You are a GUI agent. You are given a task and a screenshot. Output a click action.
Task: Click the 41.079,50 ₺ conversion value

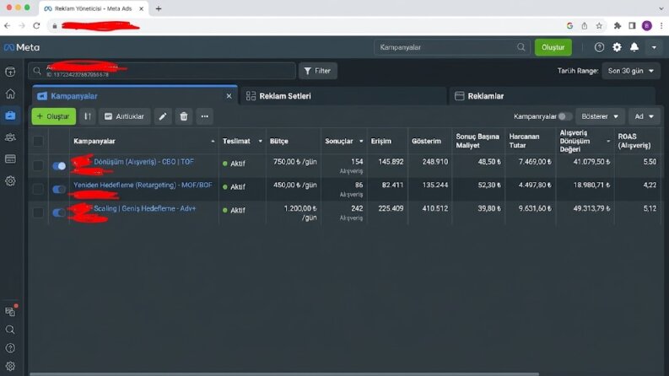click(x=591, y=162)
